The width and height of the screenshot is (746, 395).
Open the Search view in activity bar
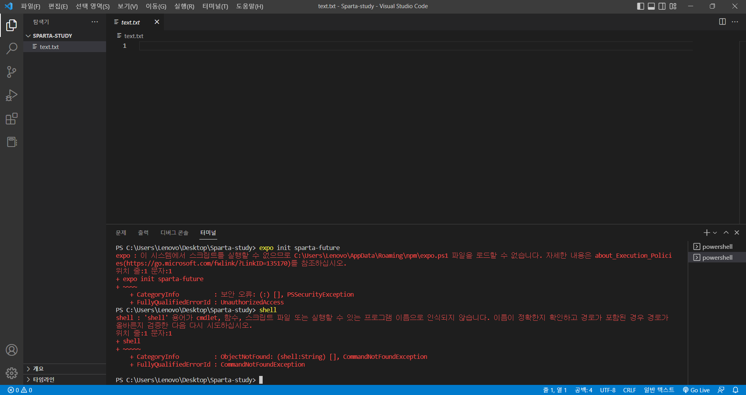pos(12,49)
